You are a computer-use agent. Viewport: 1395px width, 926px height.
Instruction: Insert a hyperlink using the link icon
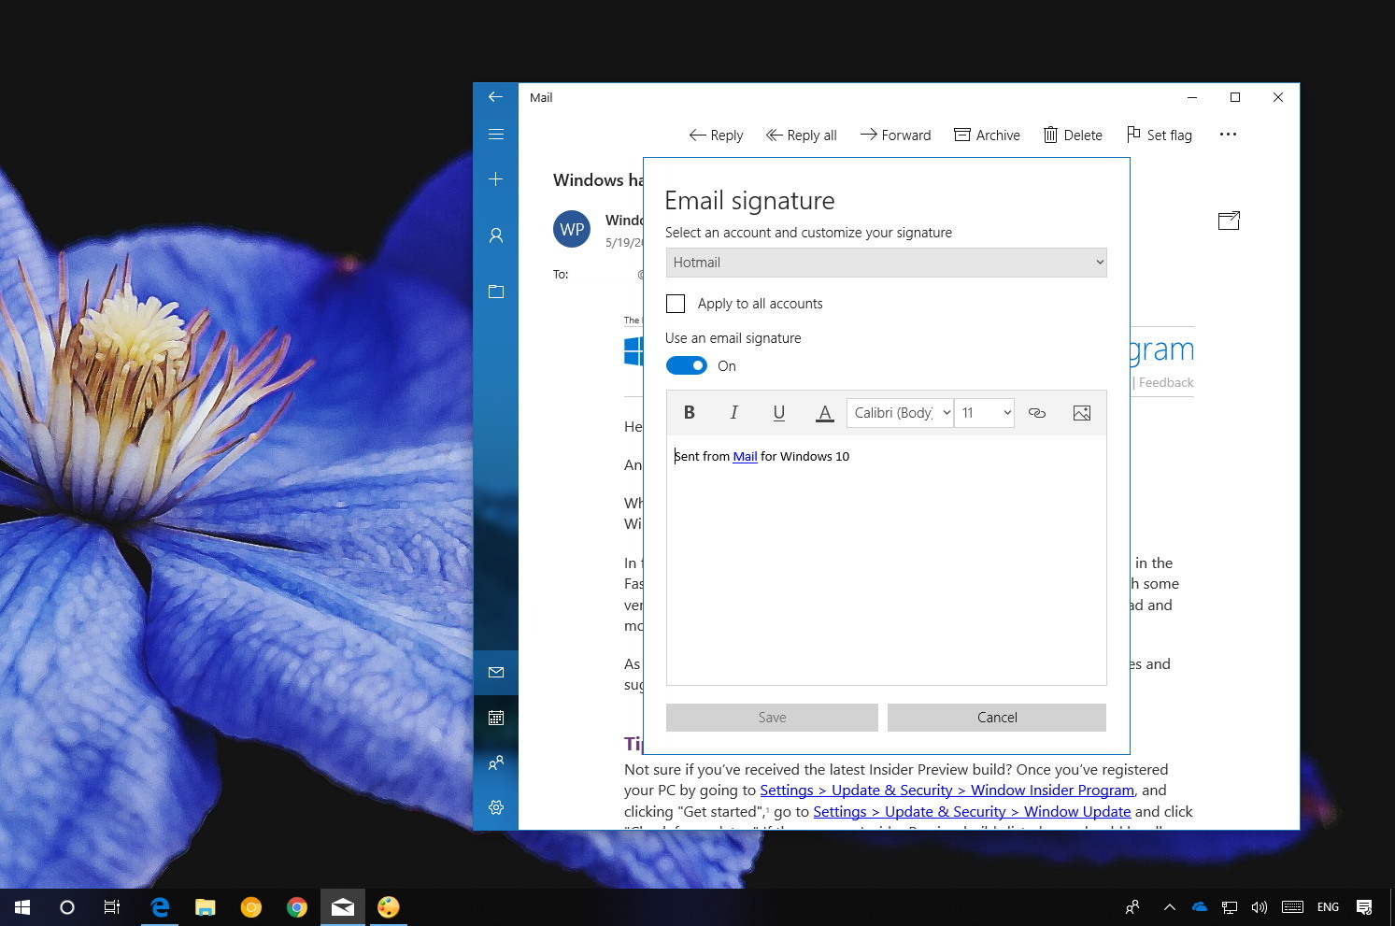coord(1037,412)
